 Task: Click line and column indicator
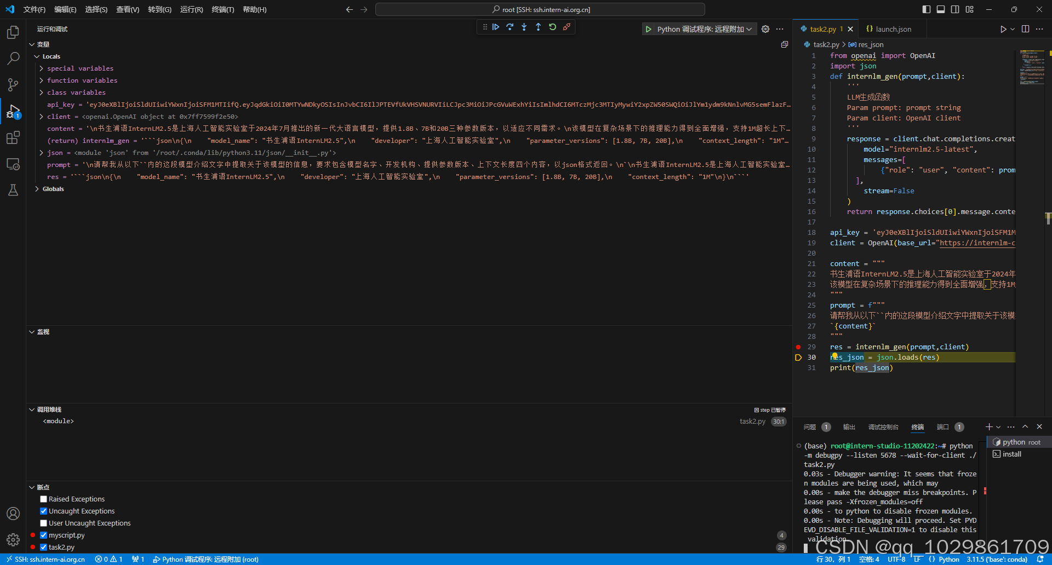click(x=833, y=560)
